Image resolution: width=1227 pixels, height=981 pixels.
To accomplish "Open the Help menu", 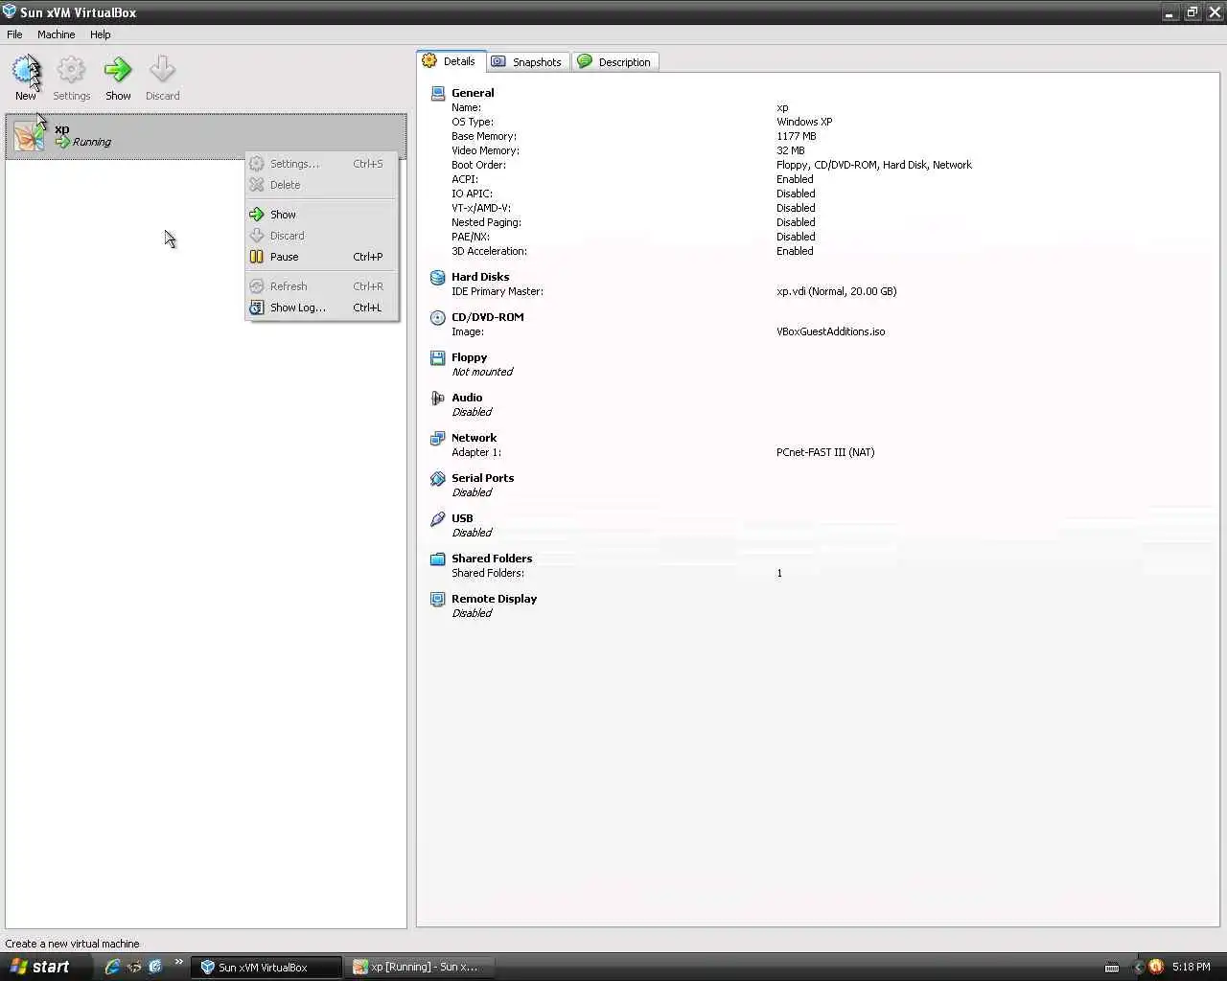I will pyautogui.click(x=101, y=34).
